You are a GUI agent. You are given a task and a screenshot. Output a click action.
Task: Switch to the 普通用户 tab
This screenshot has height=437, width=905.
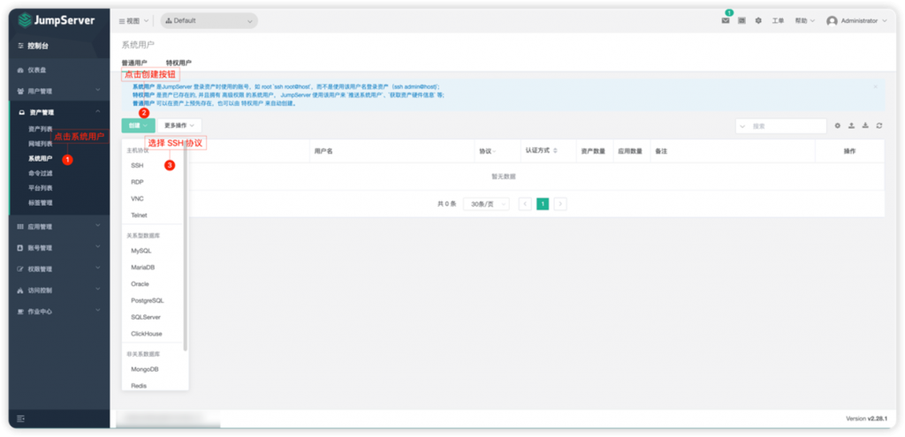[x=134, y=63]
